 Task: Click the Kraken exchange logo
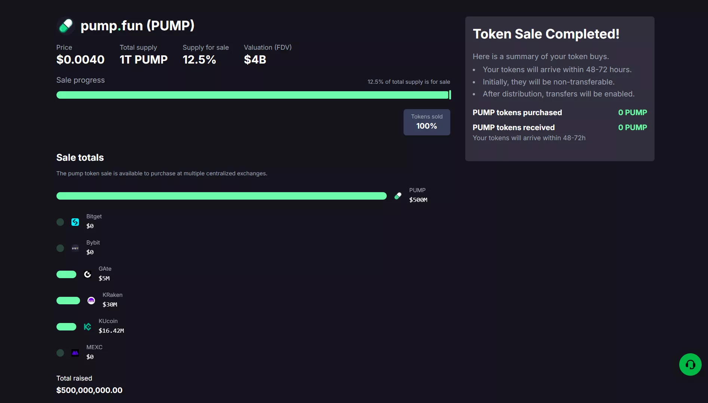coord(91,301)
